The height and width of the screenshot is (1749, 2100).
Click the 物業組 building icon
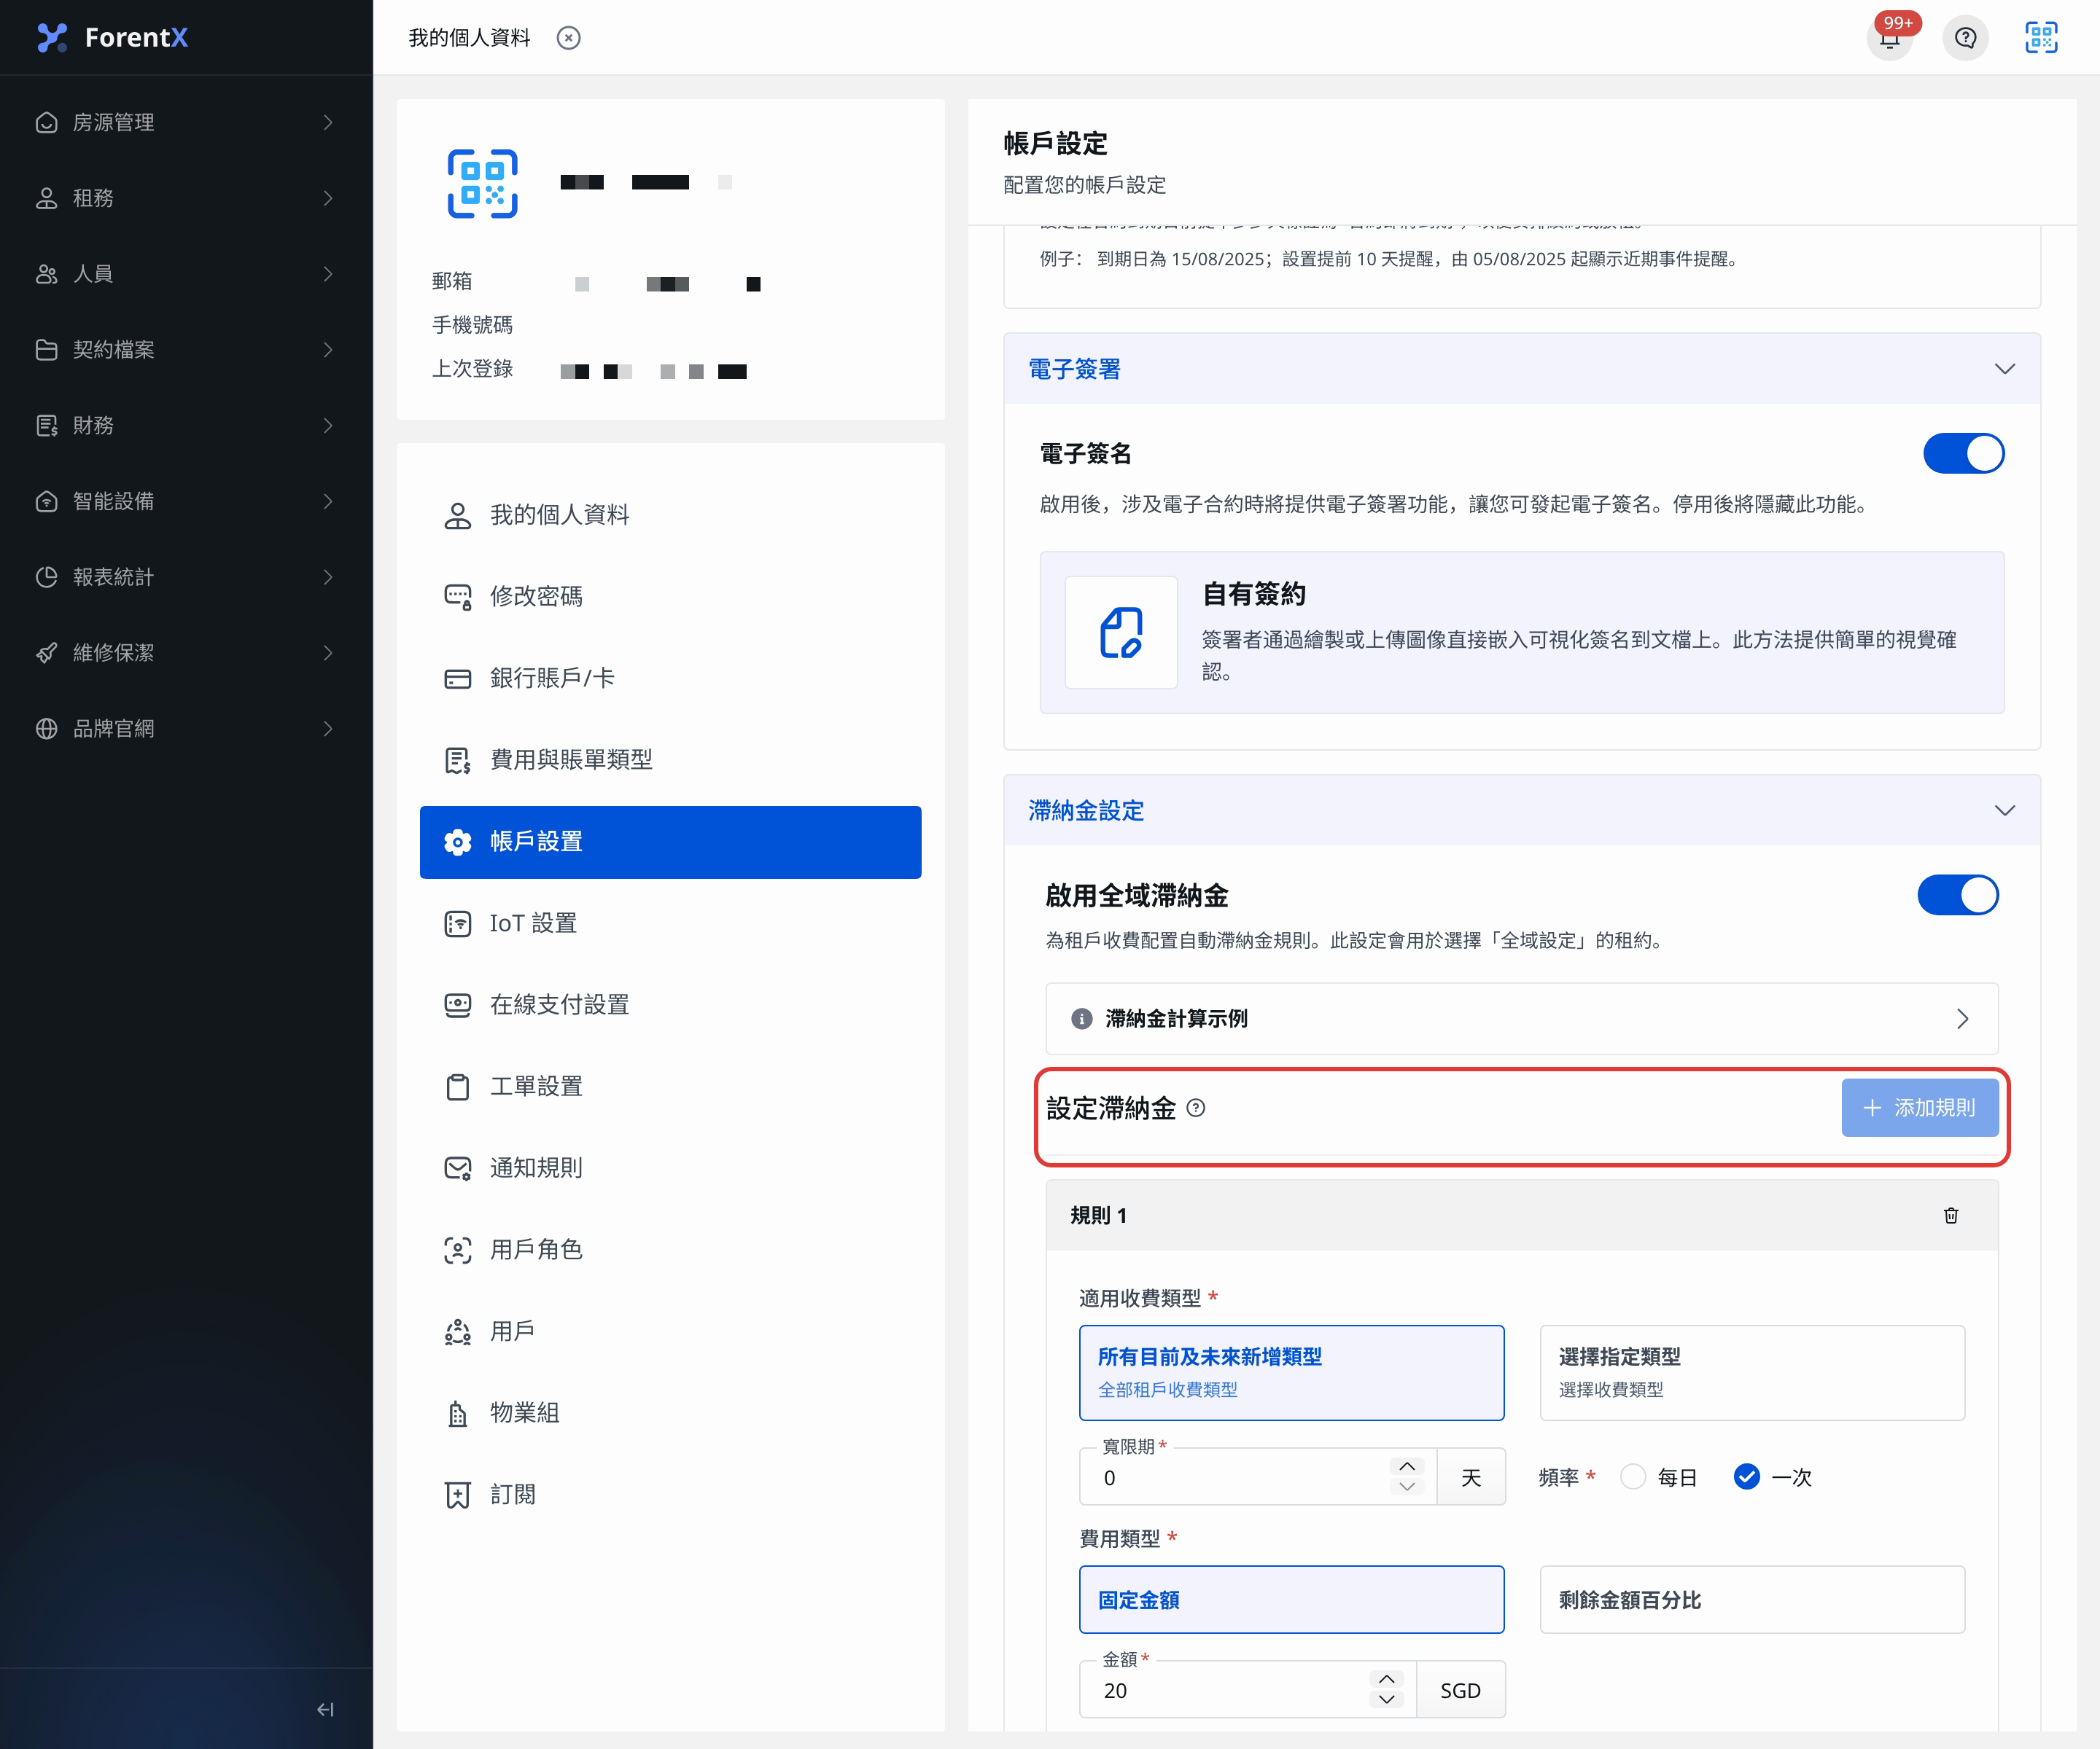[457, 1413]
